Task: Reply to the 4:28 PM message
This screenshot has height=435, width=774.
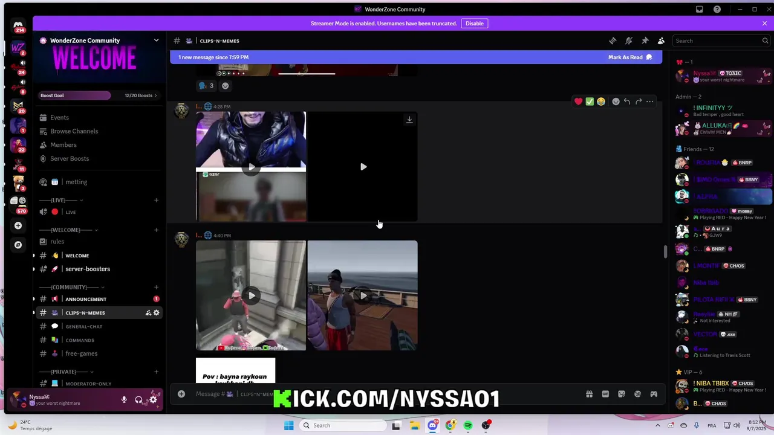Action: (627, 101)
